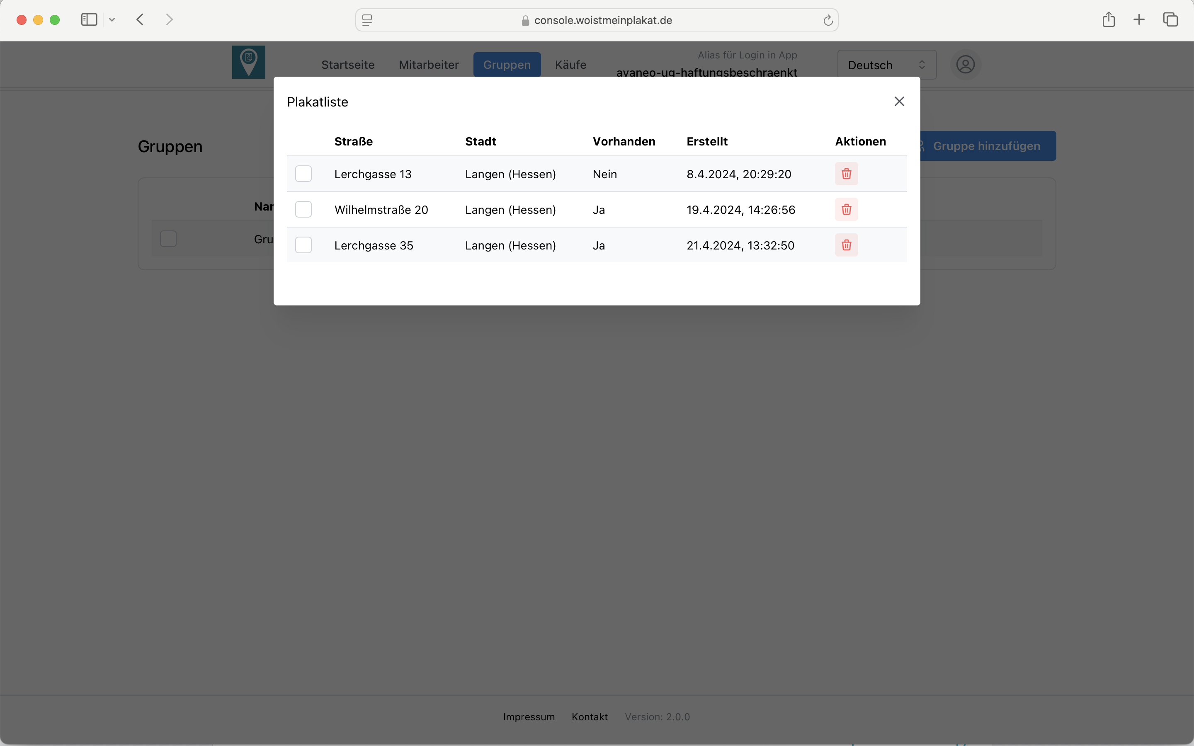Click the date 19.4.2024, 14:26:56
Viewport: 1194px width, 746px height.
click(x=741, y=210)
